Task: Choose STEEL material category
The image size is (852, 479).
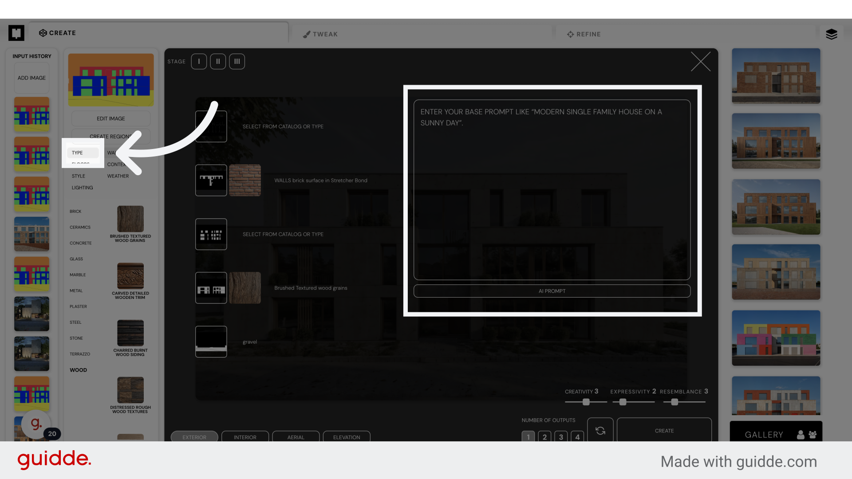Action: (x=75, y=322)
